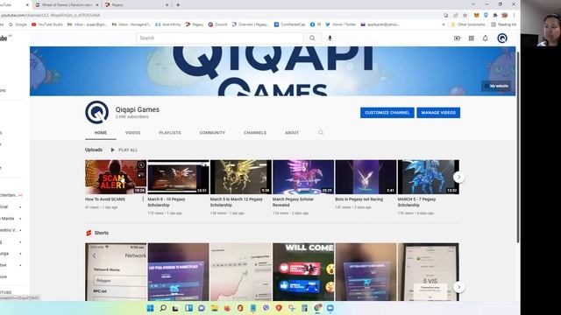Open the Axie Infinity bookmark

click(x=167, y=24)
